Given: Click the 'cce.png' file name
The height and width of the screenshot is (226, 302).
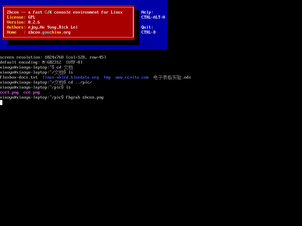Looking at the screenshot, I should point(32,92).
